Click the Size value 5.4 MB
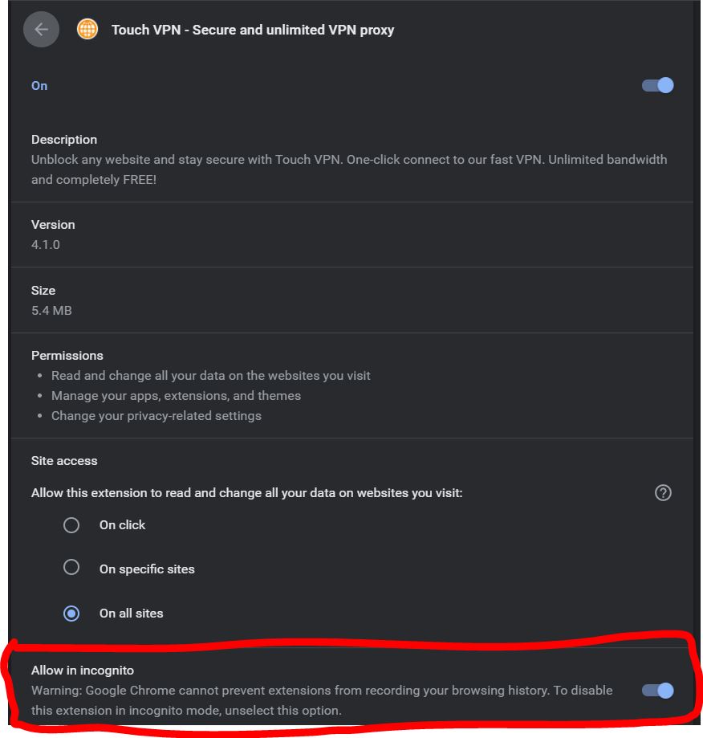The height and width of the screenshot is (738, 703). click(x=50, y=310)
